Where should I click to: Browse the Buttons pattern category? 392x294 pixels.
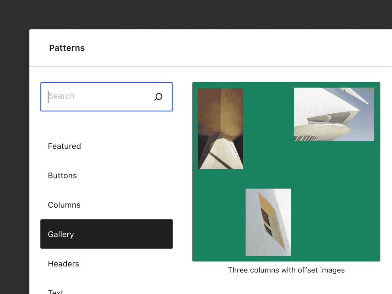tap(62, 175)
